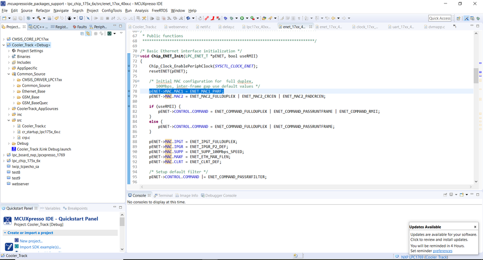Viewport: 483px width, 260px height.
Task: Click the editor vertical scrollbar thumb
Action: tap(476, 76)
